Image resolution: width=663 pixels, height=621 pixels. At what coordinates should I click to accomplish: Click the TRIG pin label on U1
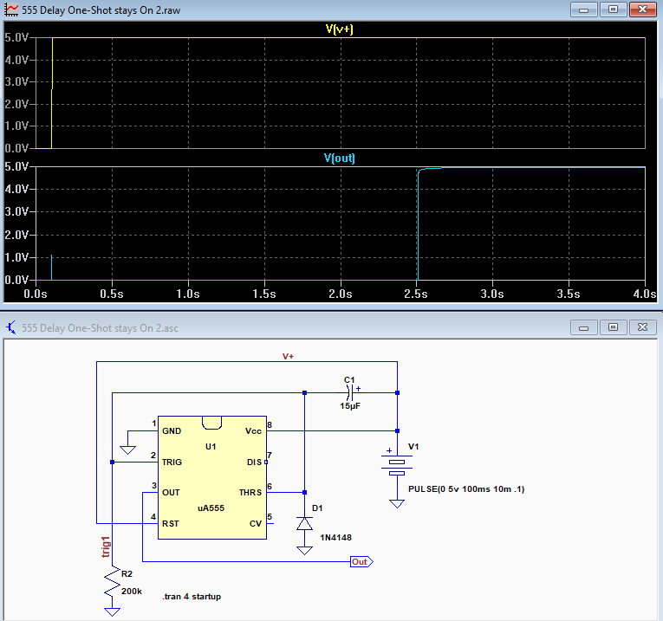pos(172,463)
